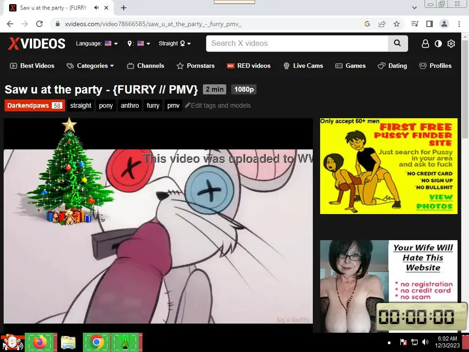Select the 'pony' tag
The height and width of the screenshot is (352, 469).
click(x=106, y=106)
